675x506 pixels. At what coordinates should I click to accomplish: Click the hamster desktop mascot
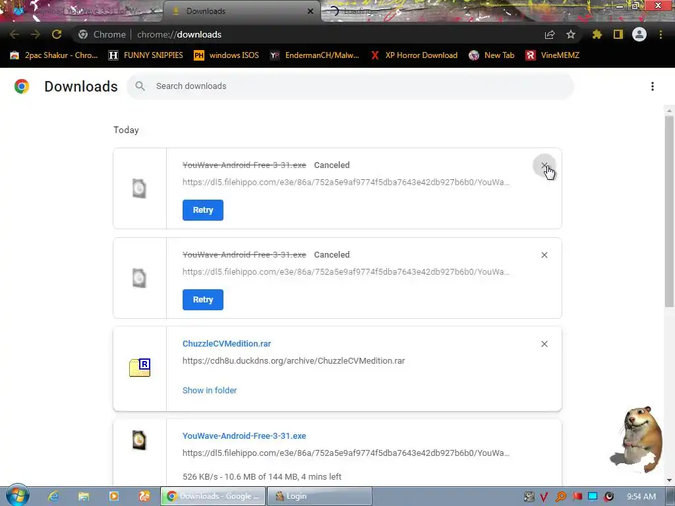tap(637, 439)
